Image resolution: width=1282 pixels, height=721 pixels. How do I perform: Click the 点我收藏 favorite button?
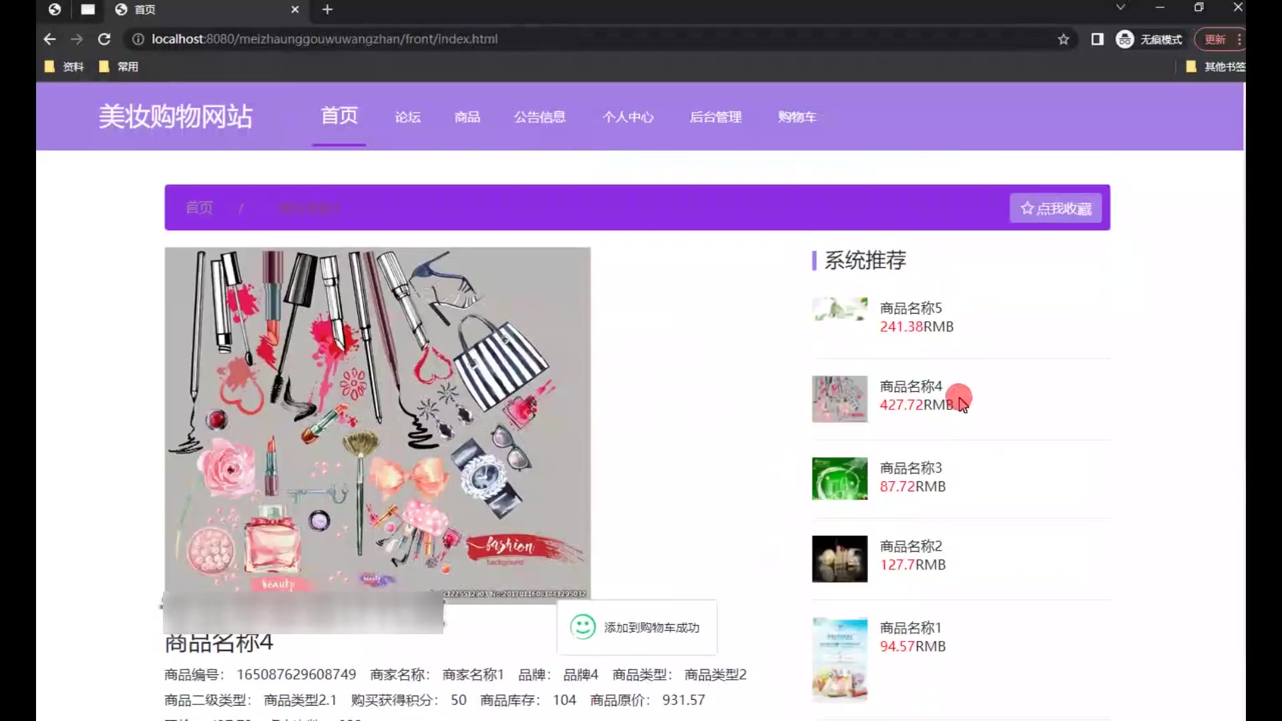(x=1056, y=208)
